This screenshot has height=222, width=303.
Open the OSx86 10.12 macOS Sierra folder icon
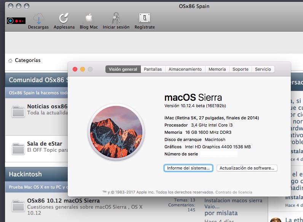18,206
